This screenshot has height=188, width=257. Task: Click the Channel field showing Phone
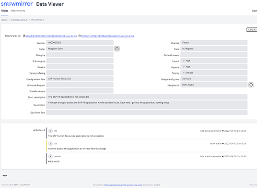pyautogui.click(x=214, y=43)
